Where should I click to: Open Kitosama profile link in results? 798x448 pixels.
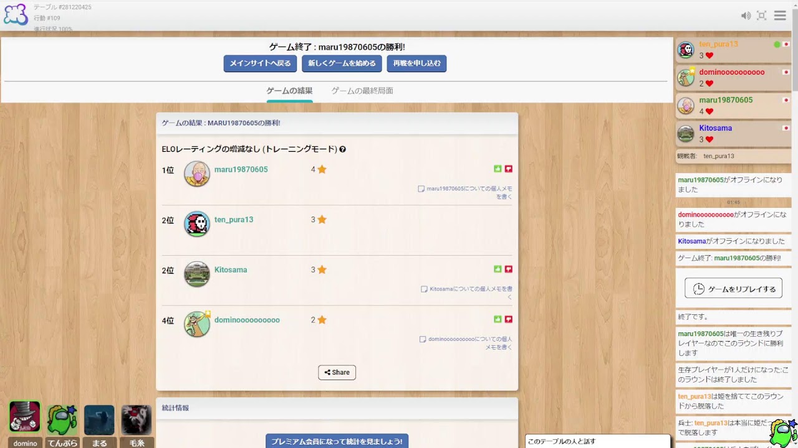pos(231,270)
